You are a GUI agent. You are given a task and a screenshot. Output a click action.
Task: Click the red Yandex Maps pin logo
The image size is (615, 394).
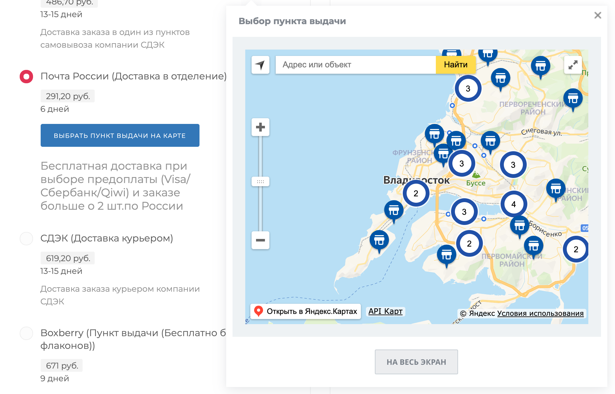tap(259, 311)
